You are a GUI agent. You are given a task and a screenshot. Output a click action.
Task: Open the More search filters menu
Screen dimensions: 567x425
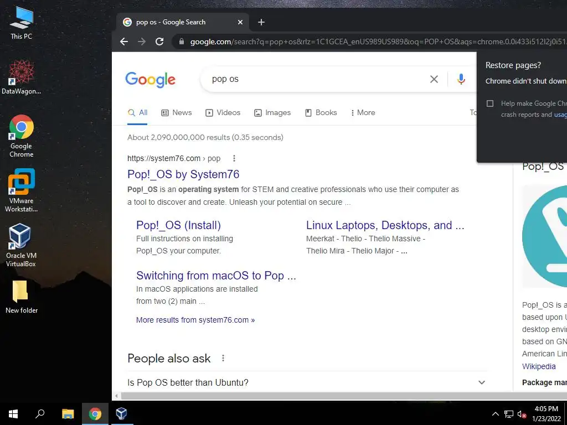[x=362, y=113]
